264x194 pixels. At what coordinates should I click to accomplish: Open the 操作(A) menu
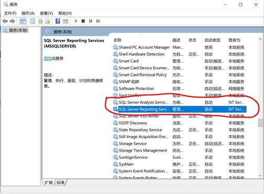point(28,13)
